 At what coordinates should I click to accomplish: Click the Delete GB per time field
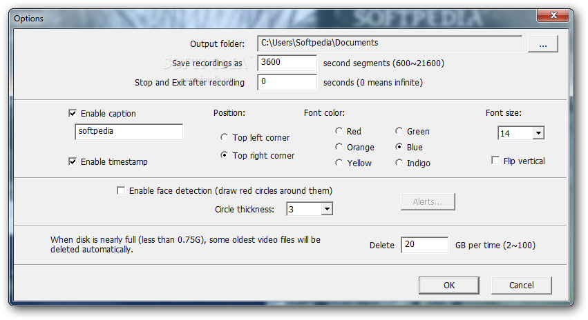click(424, 245)
